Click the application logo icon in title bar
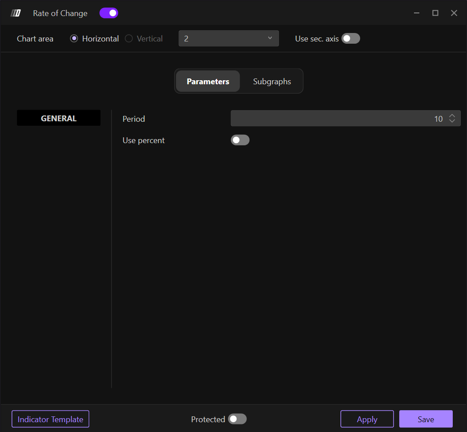The height and width of the screenshot is (432, 467). [16, 13]
